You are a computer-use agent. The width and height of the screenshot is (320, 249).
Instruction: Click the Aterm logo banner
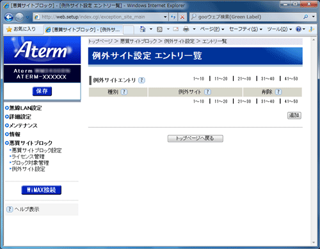click(x=42, y=50)
